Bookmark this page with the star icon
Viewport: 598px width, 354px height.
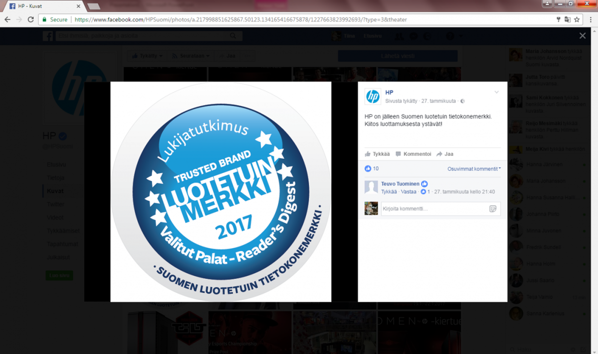(x=577, y=19)
